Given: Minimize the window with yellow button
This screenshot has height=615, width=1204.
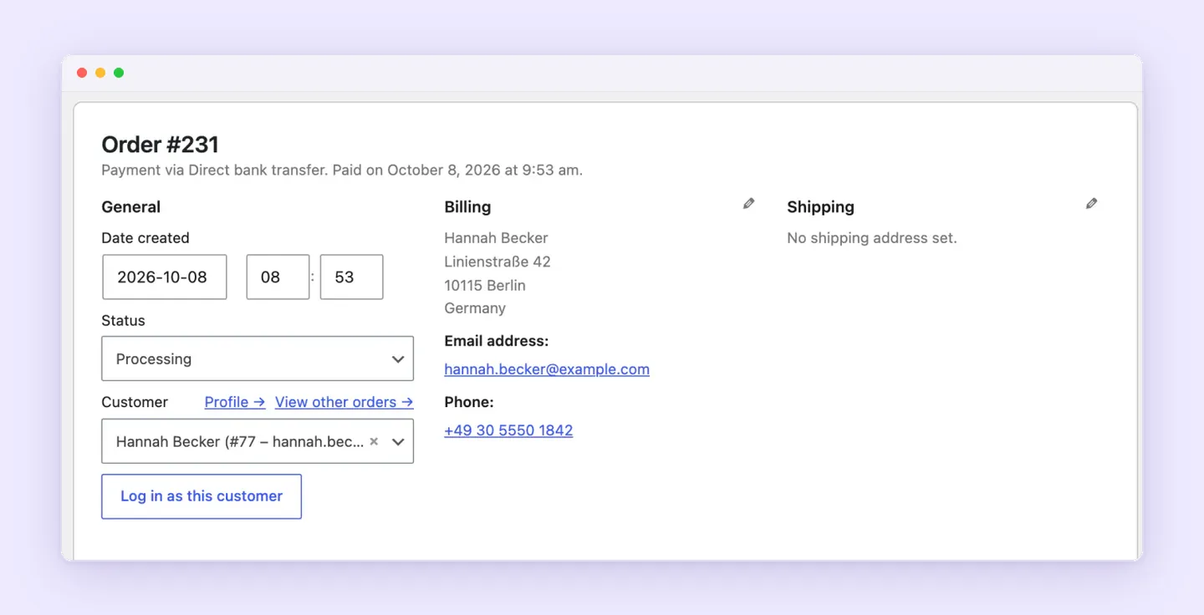Looking at the screenshot, I should tap(100, 73).
